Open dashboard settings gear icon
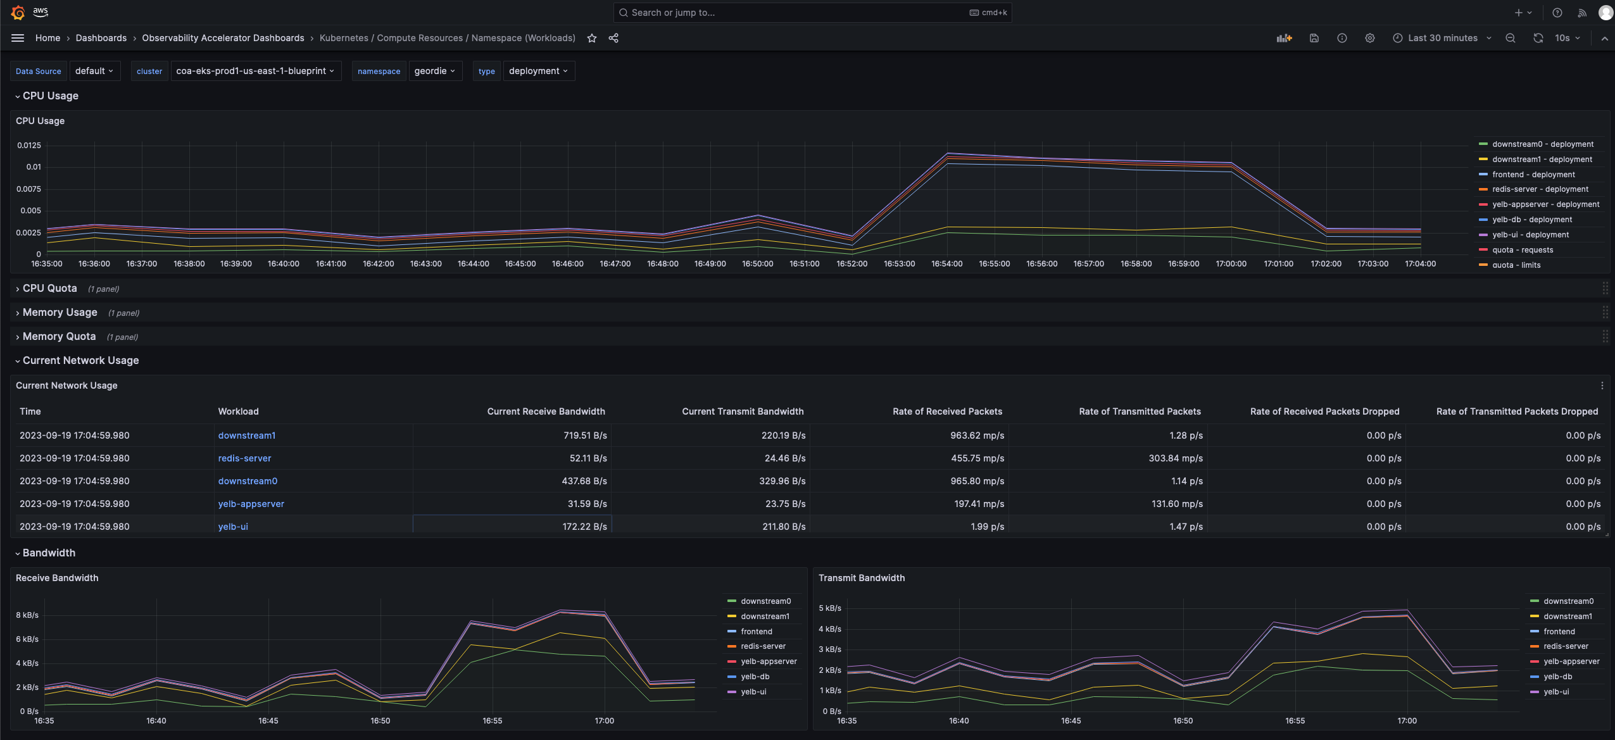Image resolution: width=1615 pixels, height=740 pixels. pyautogui.click(x=1370, y=38)
